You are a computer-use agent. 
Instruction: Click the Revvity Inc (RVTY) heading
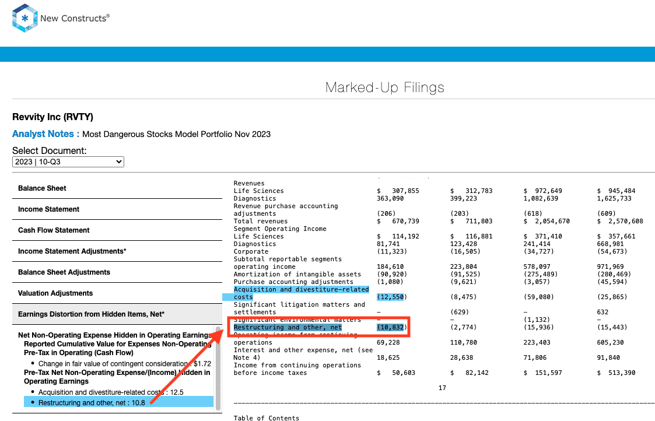click(x=52, y=117)
